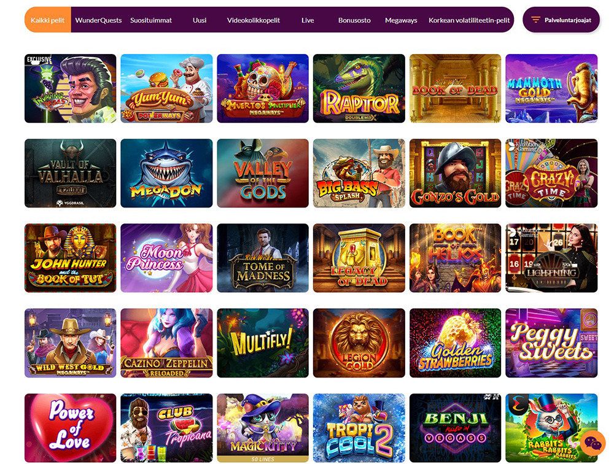Image resolution: width=614 pixels, height=464 pixels.
Task: Play Gonzo's Gold slot
Action: tap(455, 173)
